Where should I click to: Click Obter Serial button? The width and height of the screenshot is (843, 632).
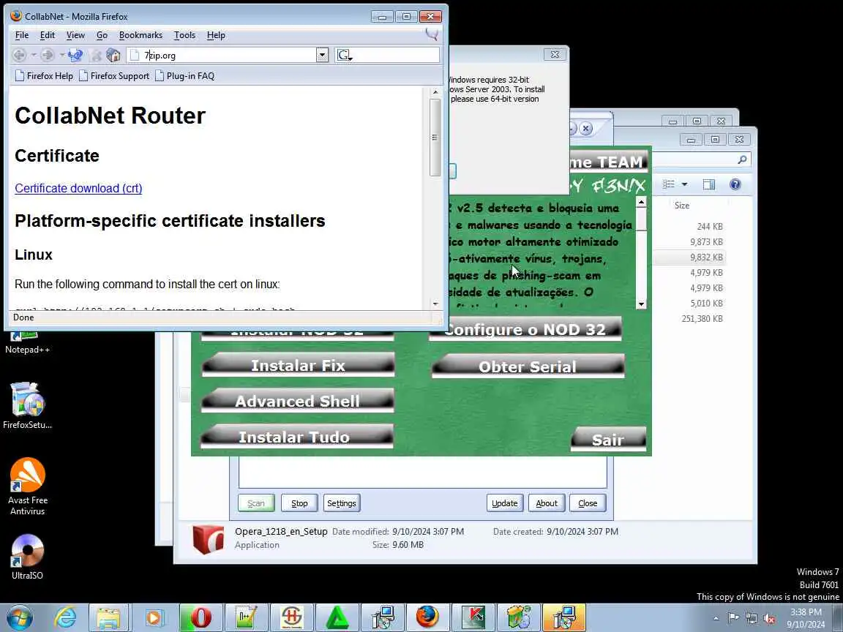(x=528, y=366)
